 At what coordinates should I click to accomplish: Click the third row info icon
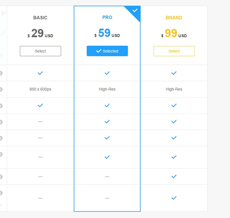[1, 106]
